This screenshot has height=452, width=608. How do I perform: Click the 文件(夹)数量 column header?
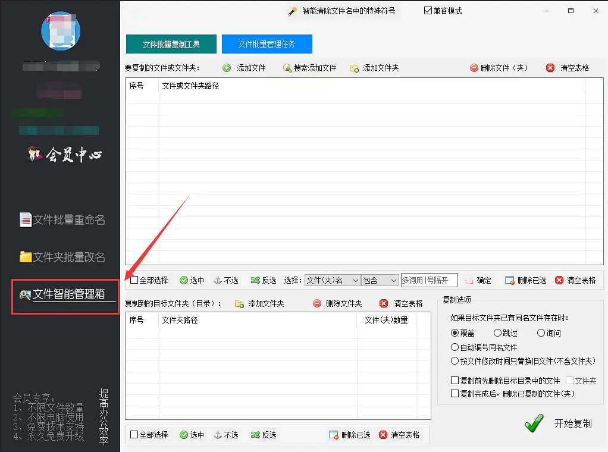pyautogui.click(x=386, y=320)
